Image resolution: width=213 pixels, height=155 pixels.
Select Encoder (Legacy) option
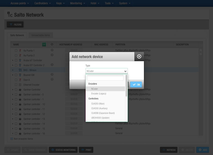105,93
